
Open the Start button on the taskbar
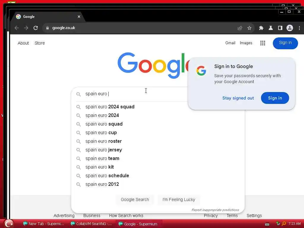tap(9, 224)
